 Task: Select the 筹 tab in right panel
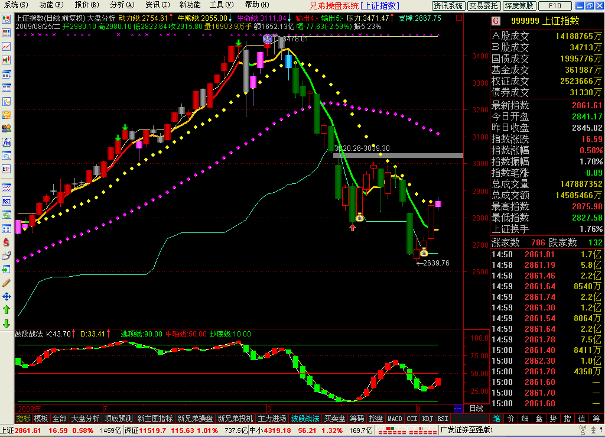pos(597,419)
